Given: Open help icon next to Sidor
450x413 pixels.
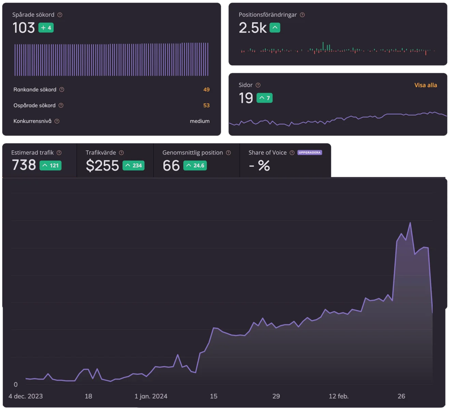Looking at the screenshot, I should [258, 85].
